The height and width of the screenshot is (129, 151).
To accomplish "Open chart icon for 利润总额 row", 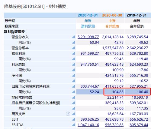I will (x=73, y=64).
